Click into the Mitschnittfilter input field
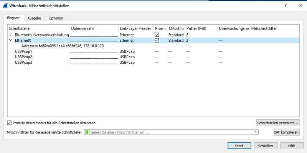 pyautogui.click(x=171, y=132)
